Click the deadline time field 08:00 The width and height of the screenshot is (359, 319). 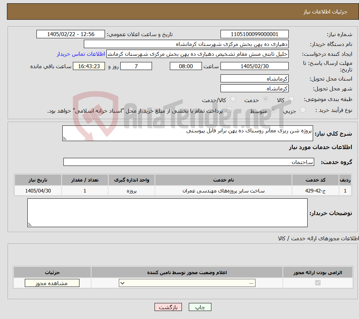click(186, 66)
